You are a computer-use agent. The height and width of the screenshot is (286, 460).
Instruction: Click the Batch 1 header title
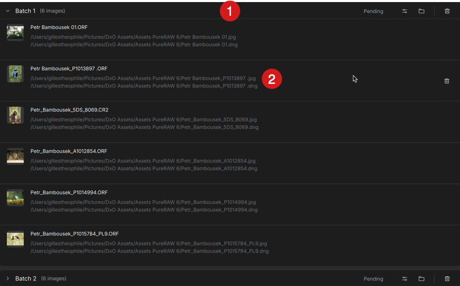point(25,11)
